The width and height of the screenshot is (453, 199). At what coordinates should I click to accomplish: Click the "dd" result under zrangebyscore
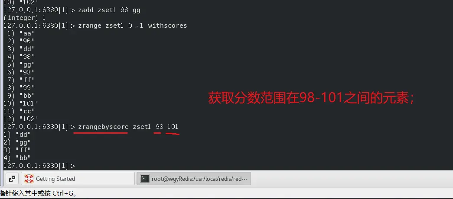click(x=23, y=135)
